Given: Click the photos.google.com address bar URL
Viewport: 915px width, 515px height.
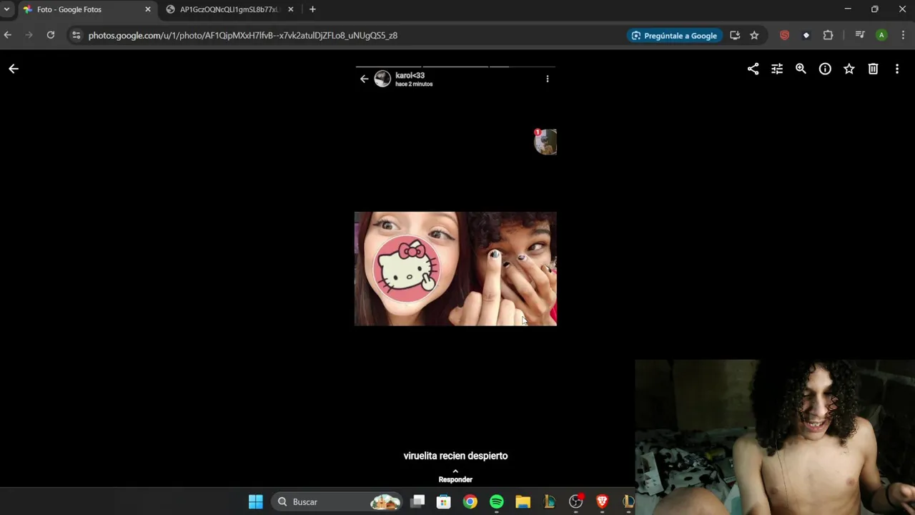Looking at the screenshot, I should pyautogui.click(x=243, y=35).
